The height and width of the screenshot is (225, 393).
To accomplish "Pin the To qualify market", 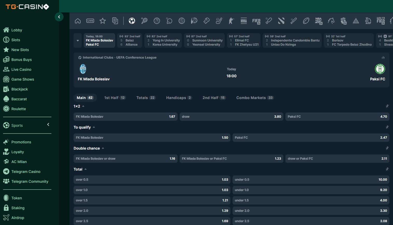I will point(387,127).
